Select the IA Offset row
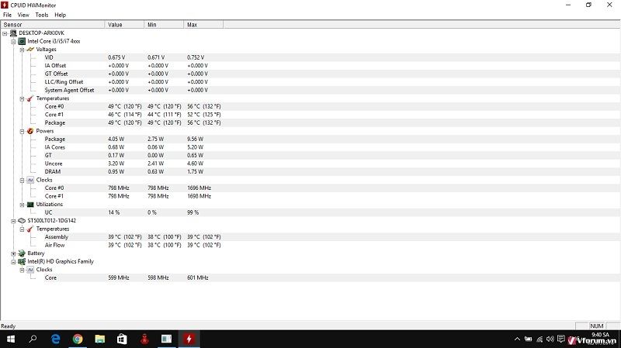Image resolution: width=621 pixels, height=348 pixels. 310,66
